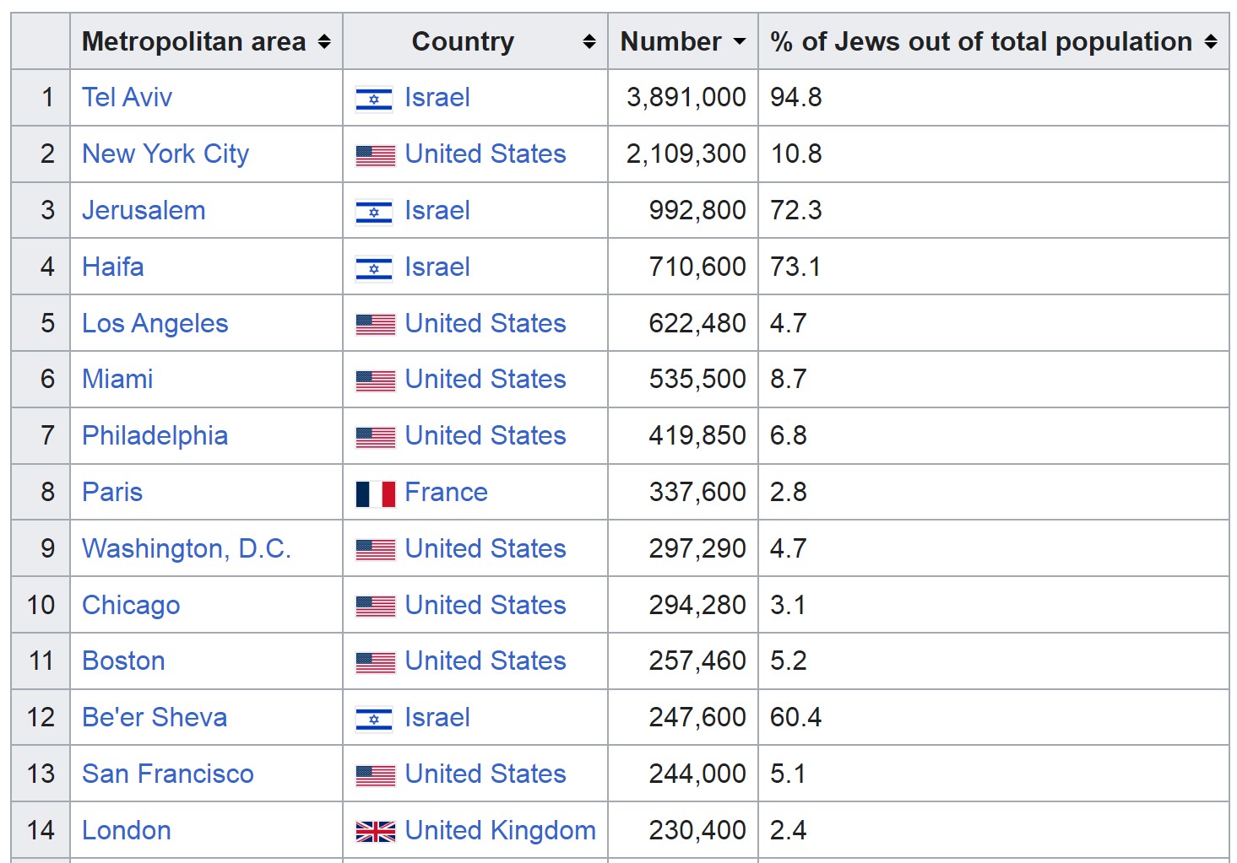Screen dimensions: 1237x863
Task: Open the Israel link in Be'er Sheva row
Action: [x=437, y=717]
